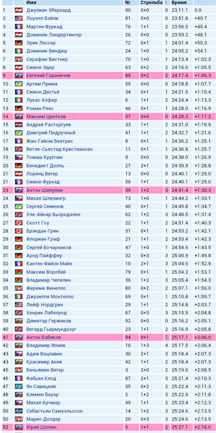
Task: Click the Ukrainian flag beside Артем Прима
Action: pos(19,84)
